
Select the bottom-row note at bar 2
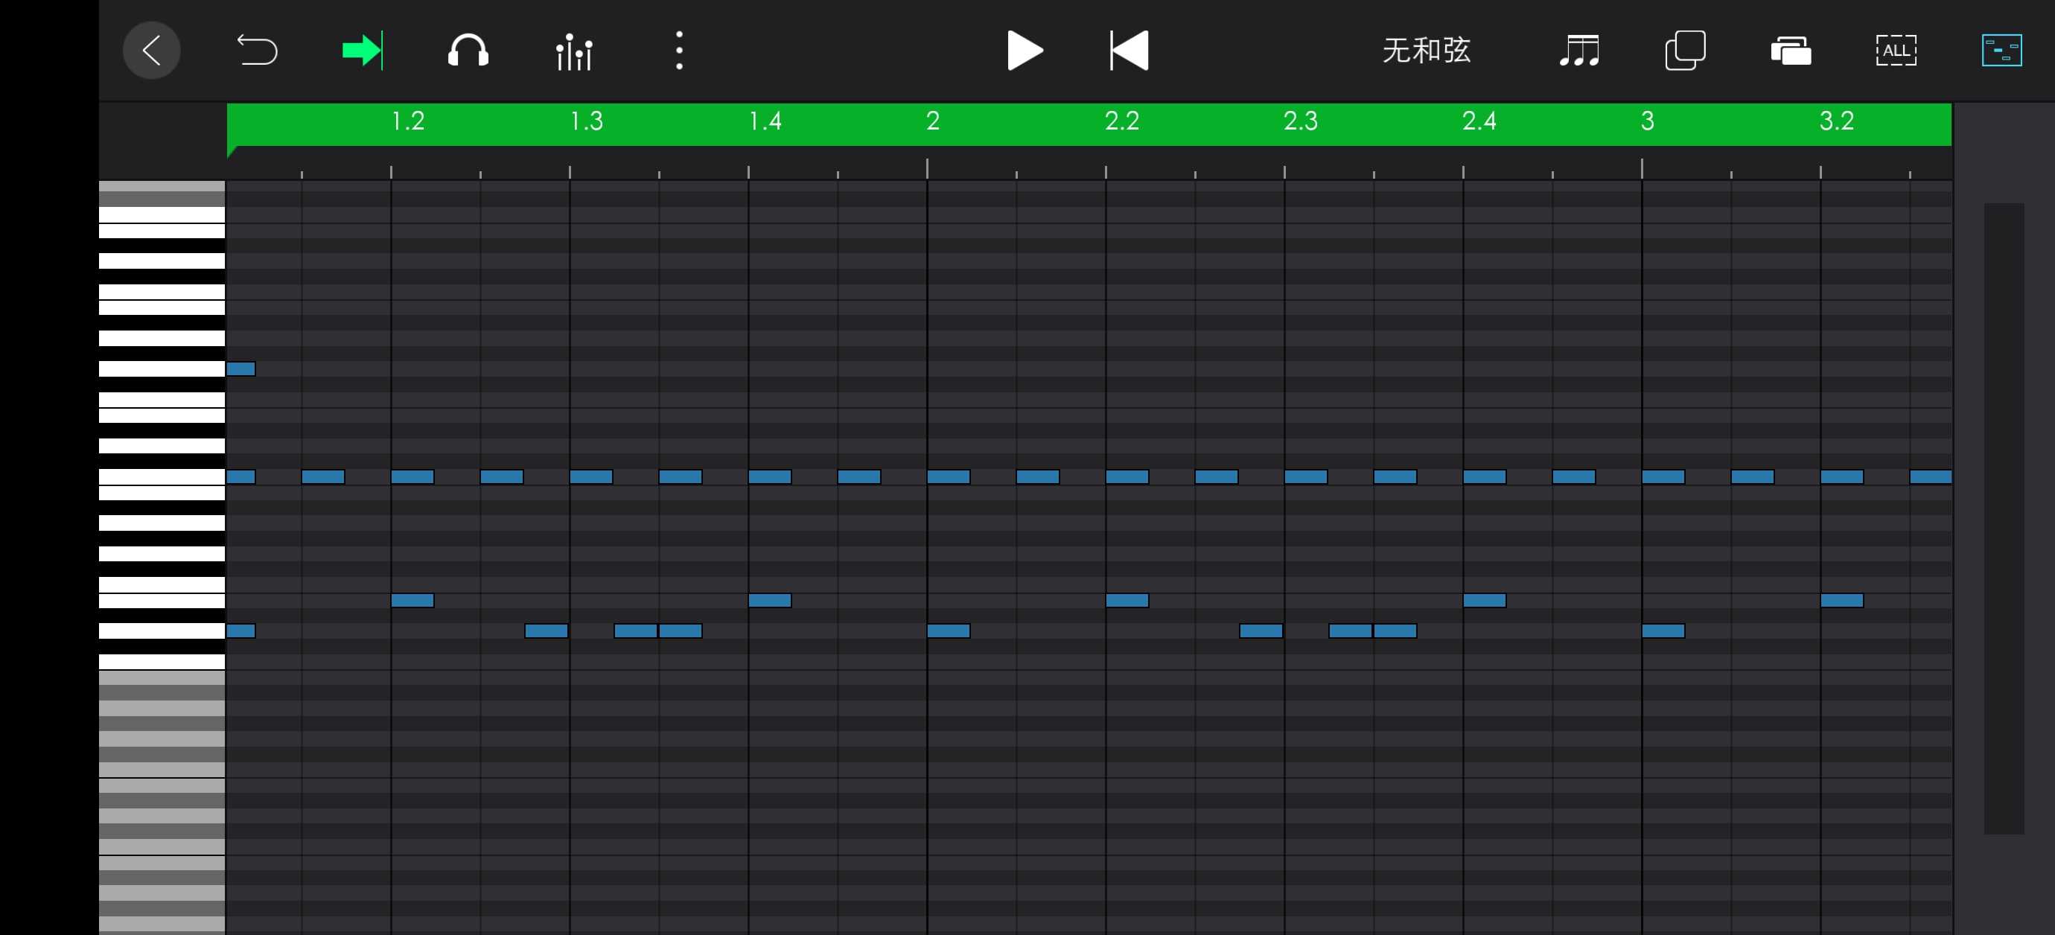point(949,631)
